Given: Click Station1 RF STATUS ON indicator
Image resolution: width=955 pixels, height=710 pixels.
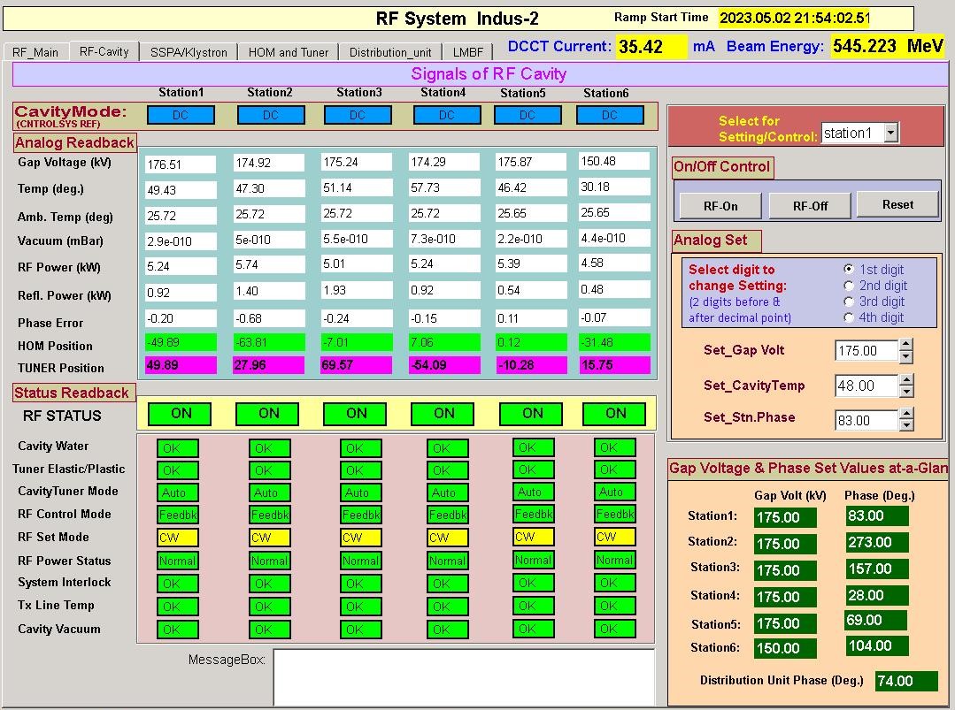Looking at the screenshot, I should pos(181,414).
